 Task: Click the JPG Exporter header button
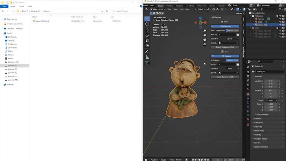pyautogui.click(x=225, y=56)
